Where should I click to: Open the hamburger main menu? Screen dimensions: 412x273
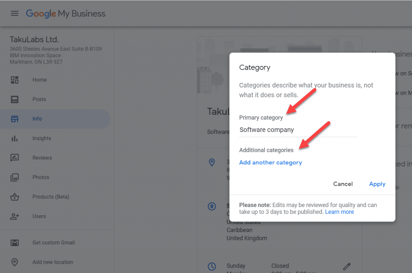tap(14, 13)
